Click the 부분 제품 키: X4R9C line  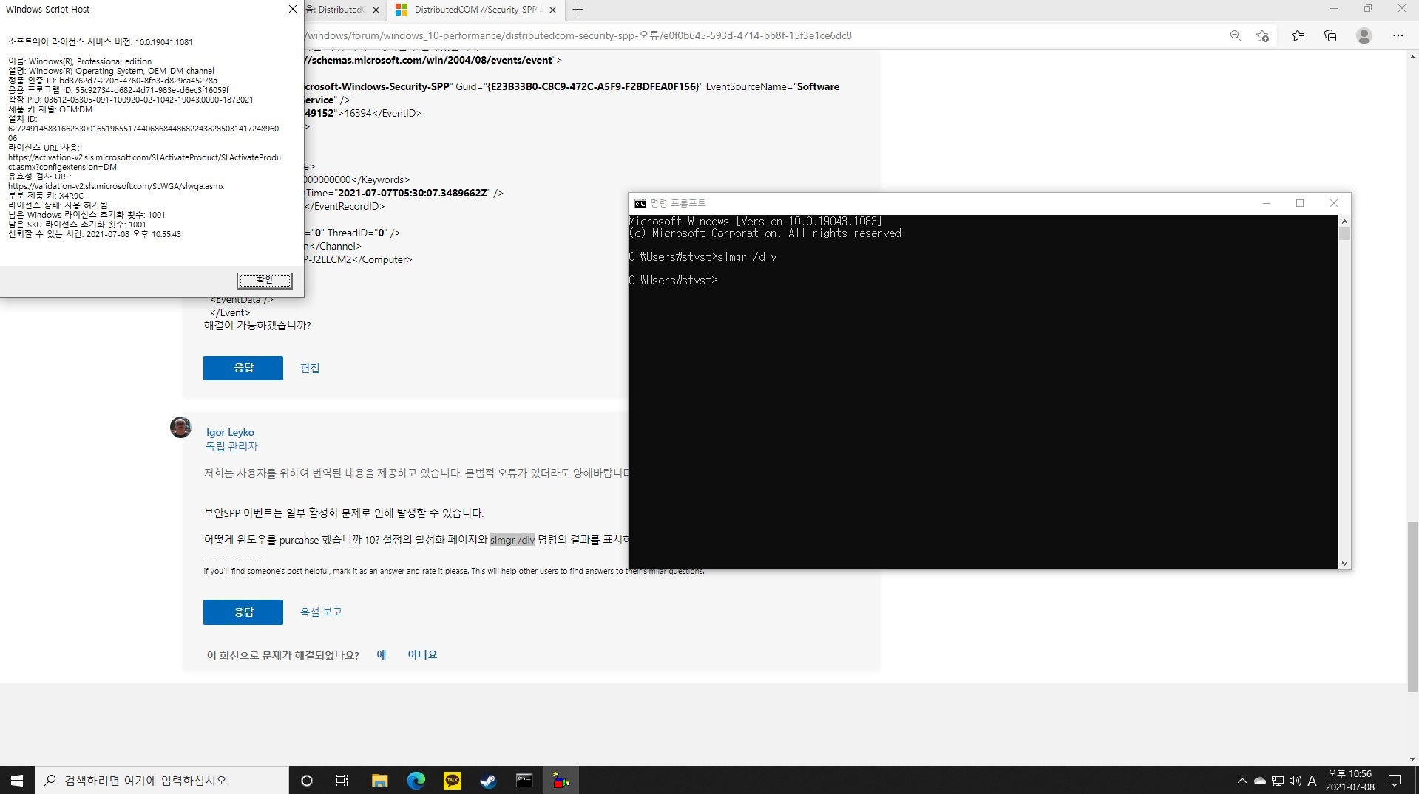tap(46, 196)
